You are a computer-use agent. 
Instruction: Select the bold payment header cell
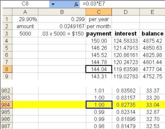pos(99,33)
